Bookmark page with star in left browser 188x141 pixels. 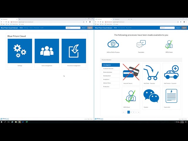pos(83,22)
